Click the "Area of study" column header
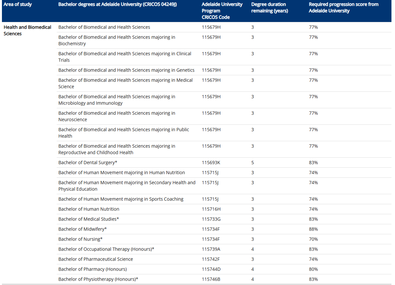 (18, 5)
